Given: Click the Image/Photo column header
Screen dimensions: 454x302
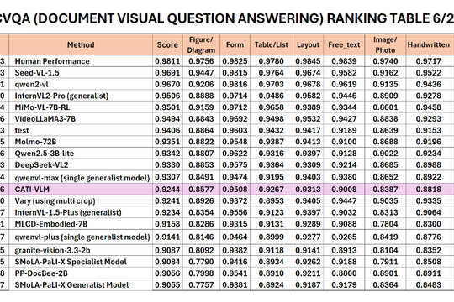Looking at the screenshot, I should point(385,44).
